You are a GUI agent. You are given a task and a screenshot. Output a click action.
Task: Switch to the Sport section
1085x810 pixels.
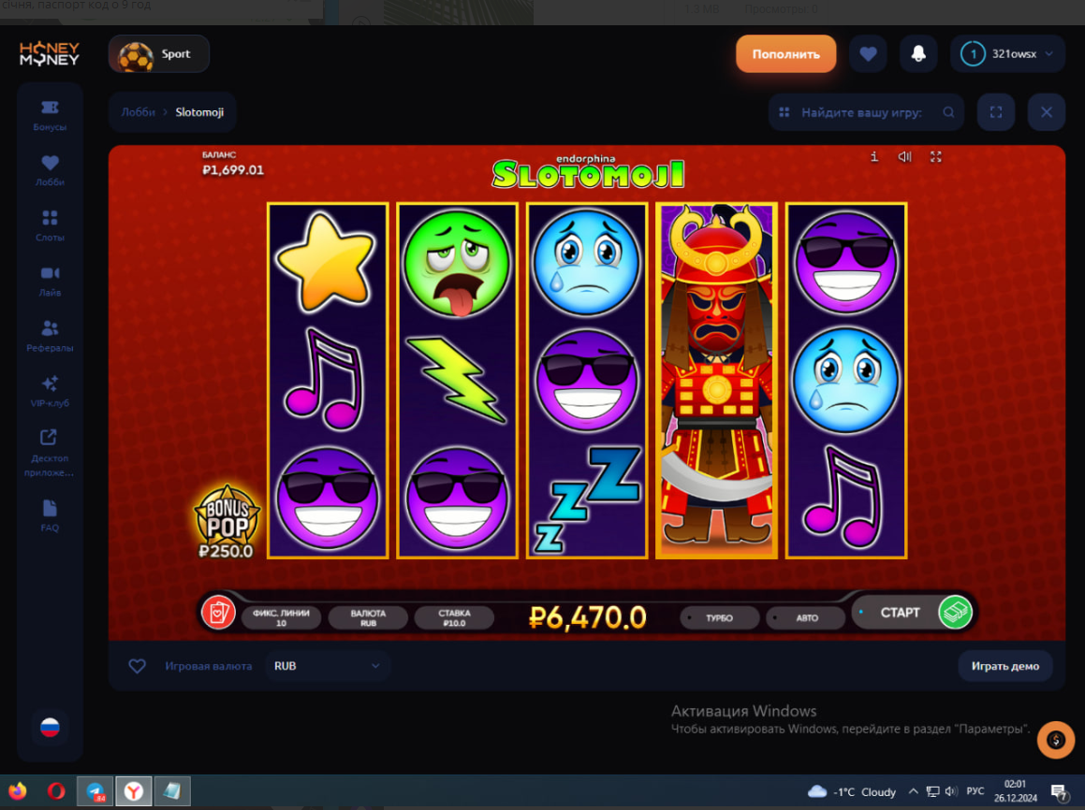pyautogui.click(x=158, y=54)
